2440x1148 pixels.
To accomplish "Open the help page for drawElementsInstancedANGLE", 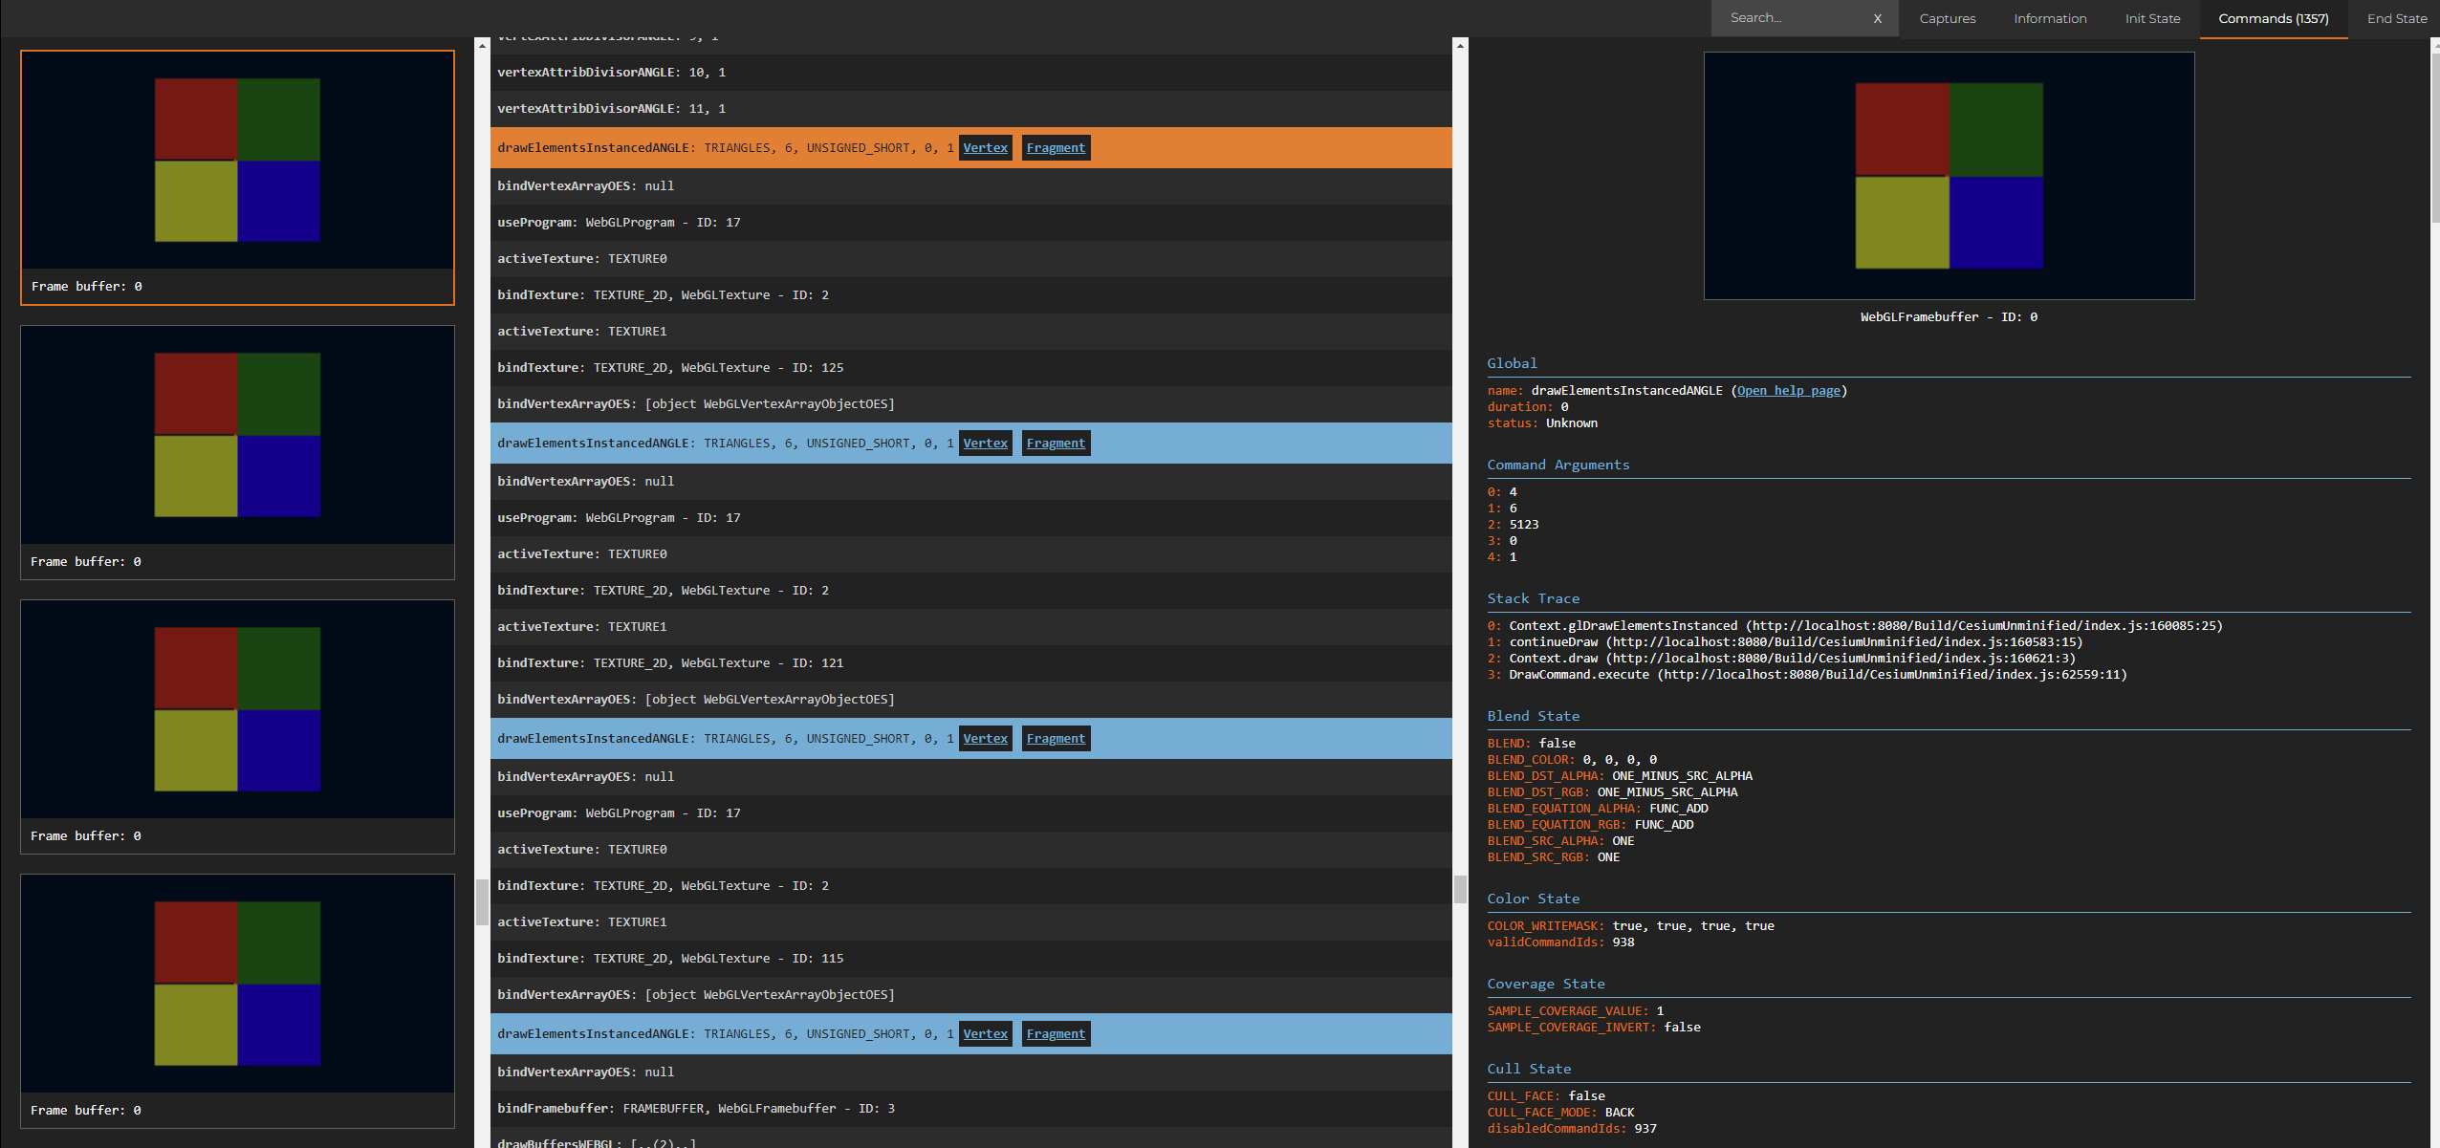I will [x=1787, y=390].
